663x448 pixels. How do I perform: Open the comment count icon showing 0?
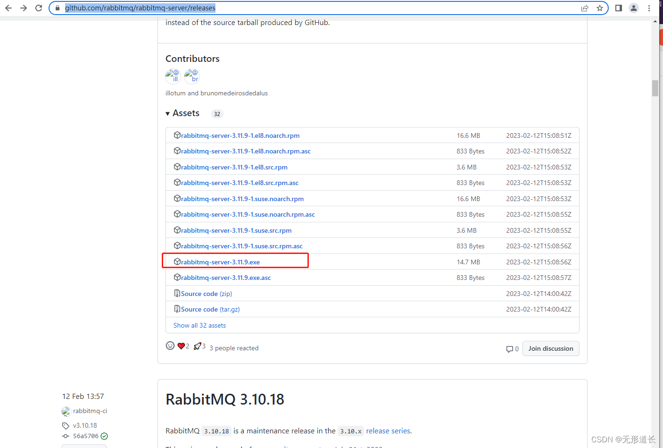pyautogui.click(x=512, y=349)
